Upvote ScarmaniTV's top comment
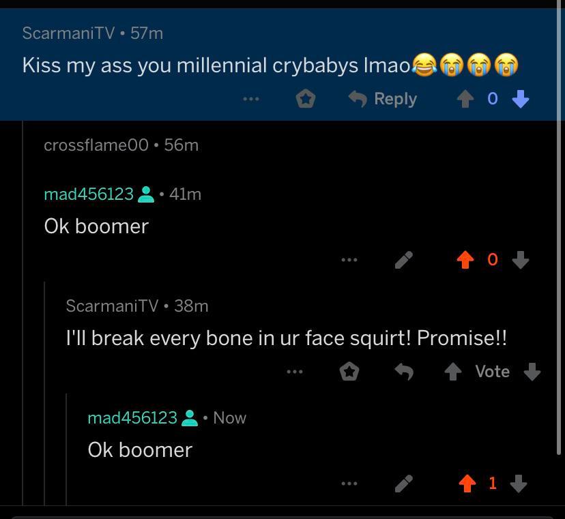 (x=465, y=98)
